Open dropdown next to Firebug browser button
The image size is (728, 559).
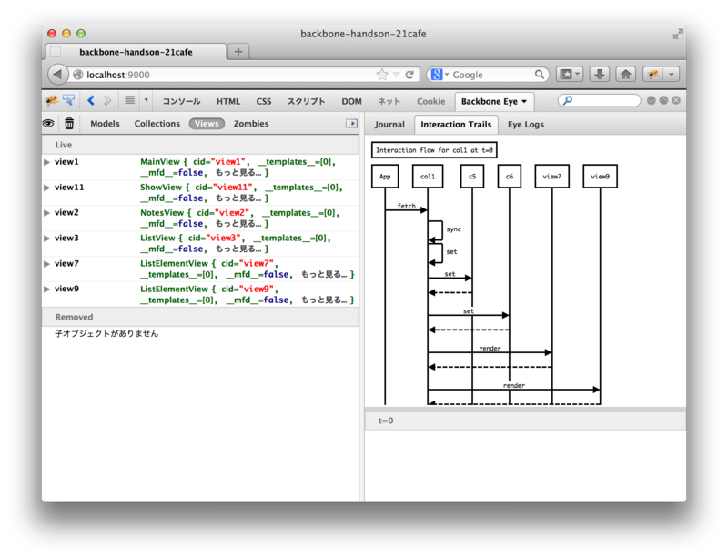pyautogui.click(x=672, y=75)
